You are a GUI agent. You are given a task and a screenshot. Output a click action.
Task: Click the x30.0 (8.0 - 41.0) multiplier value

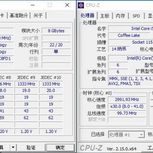pos(127,106)
